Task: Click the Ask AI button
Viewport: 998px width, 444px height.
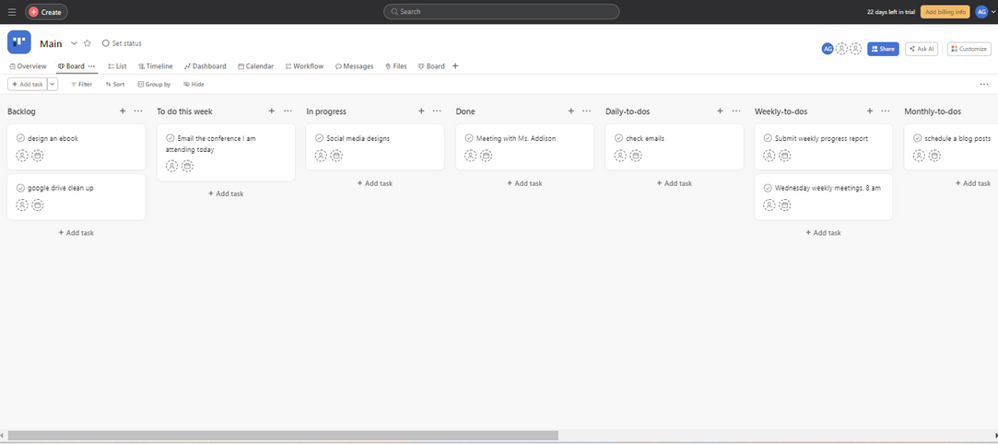Action: [921, 49]
